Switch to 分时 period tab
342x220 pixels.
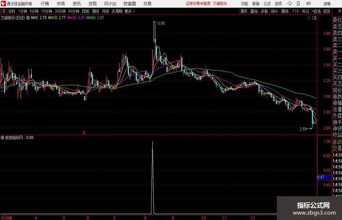tap(12, 11)
